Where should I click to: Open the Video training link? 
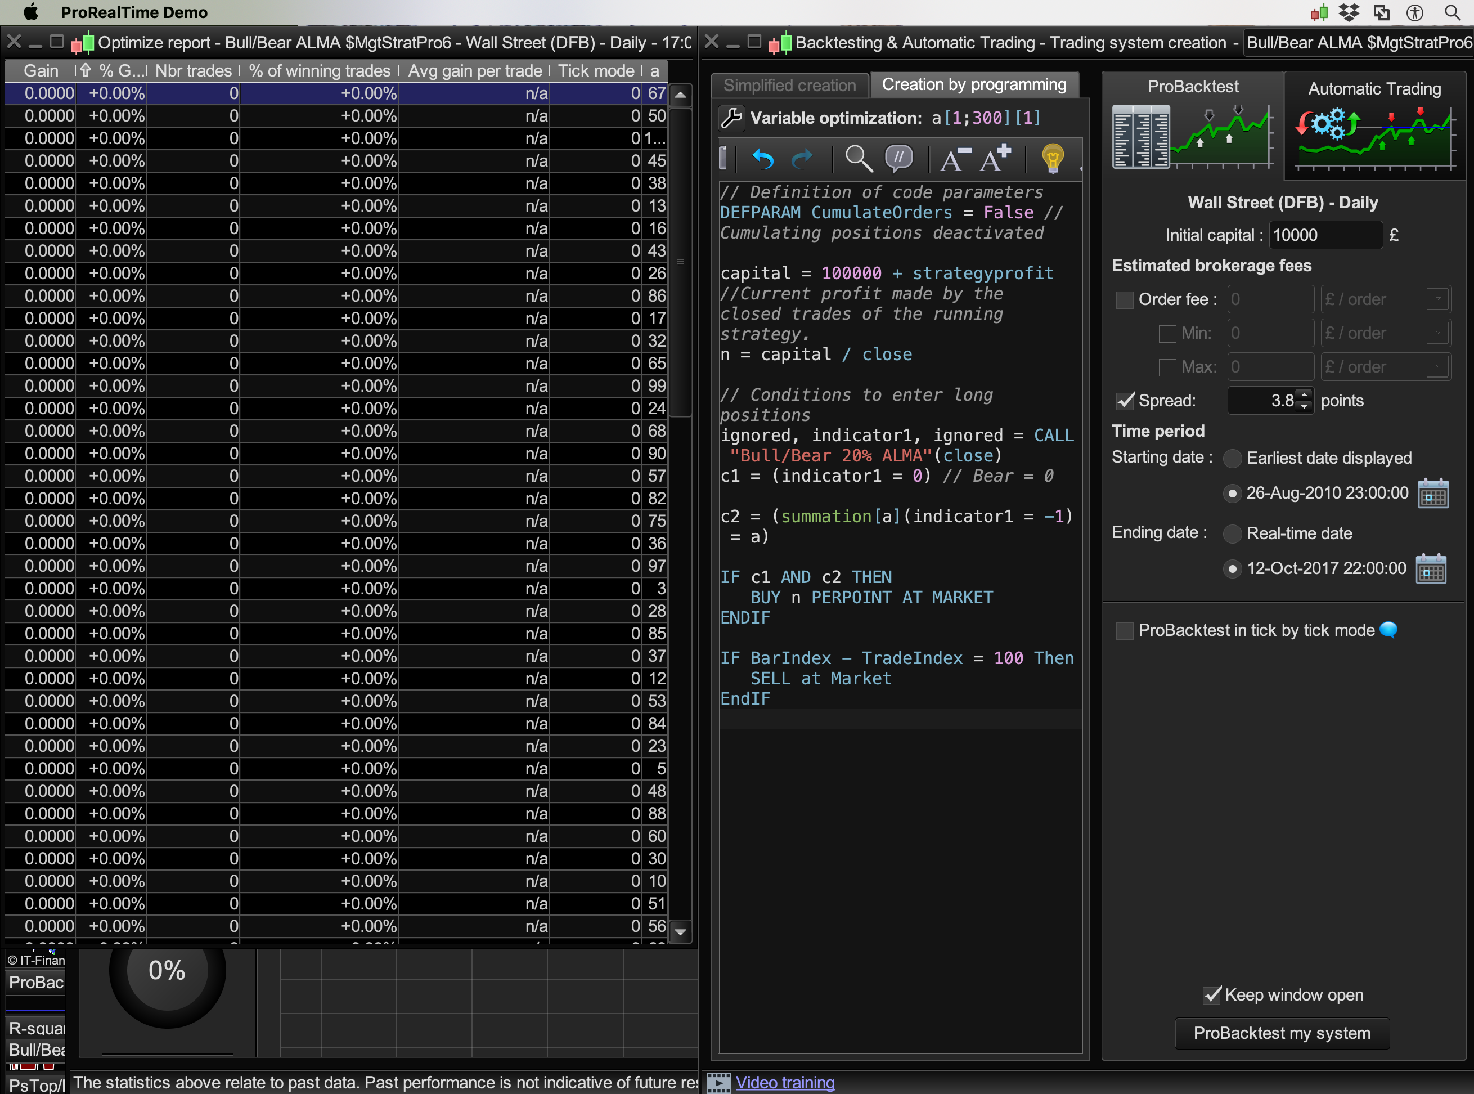[x=784, y=1083]
